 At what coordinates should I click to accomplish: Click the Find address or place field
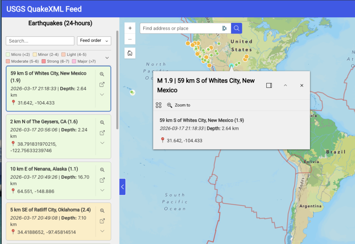pyautogui.click(x=180, y=28)
